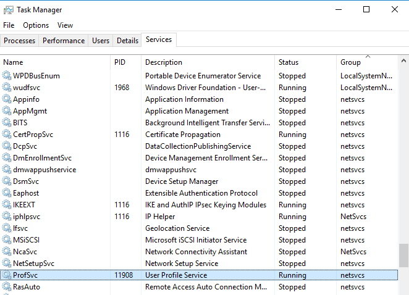Switch to the Processes tab

coord(19,41)
